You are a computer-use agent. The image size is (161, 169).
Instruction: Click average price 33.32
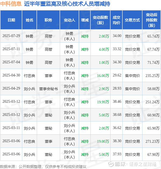pos(117,49)
